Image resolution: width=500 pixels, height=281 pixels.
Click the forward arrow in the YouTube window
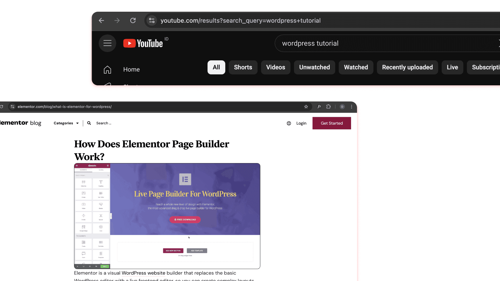point(117,21)
